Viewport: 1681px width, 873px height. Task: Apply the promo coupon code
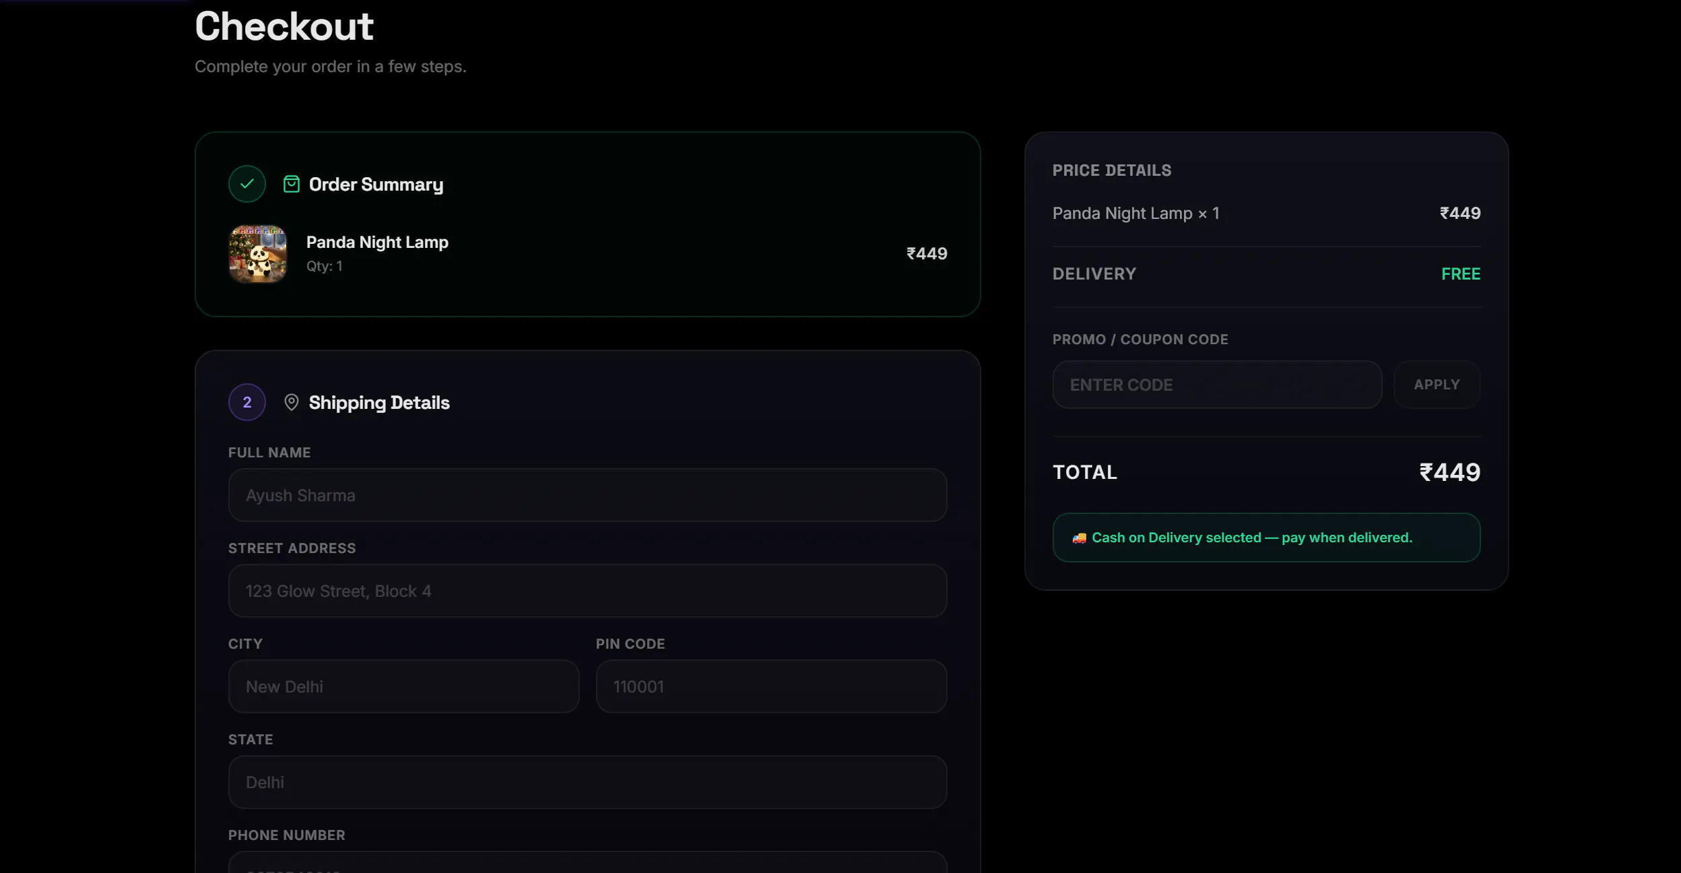click(x=1437, y=385)
